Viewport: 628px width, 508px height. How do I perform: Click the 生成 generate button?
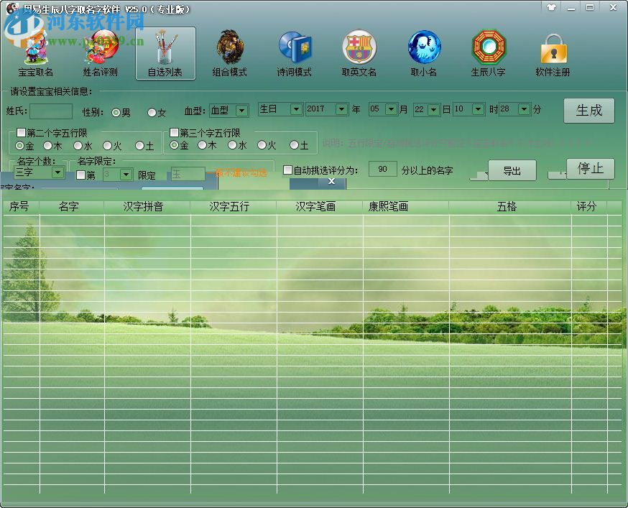pos(588,111)
